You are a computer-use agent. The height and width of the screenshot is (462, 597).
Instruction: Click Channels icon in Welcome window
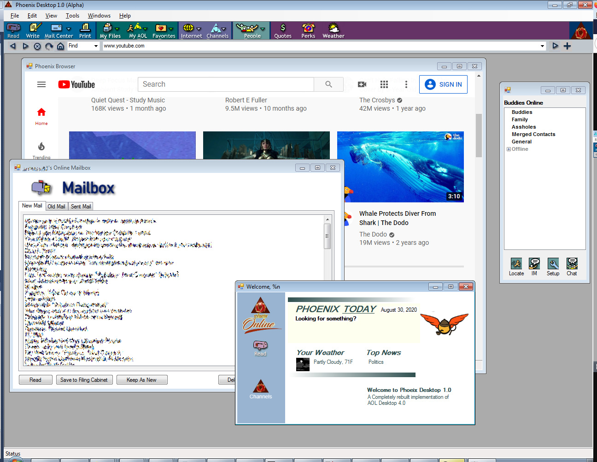coord(261,389)
